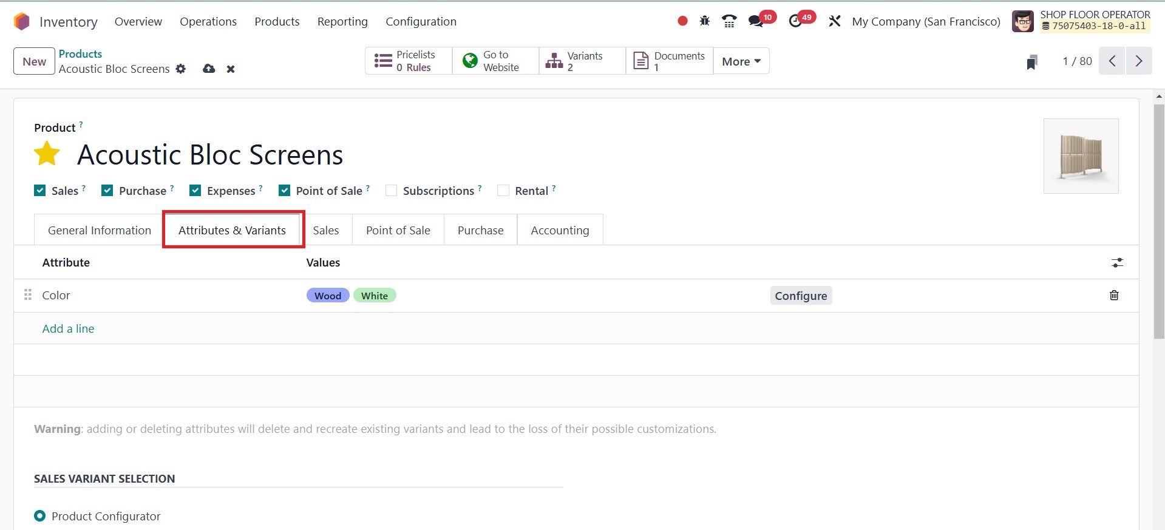Switch to the General Information tab
The image size is (1165, 530).
click(100, 230)
